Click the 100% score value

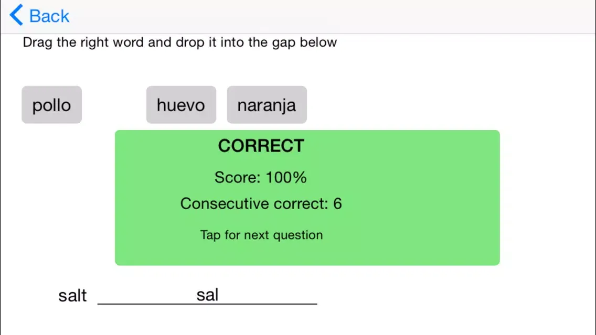click(x=286, y=178)
